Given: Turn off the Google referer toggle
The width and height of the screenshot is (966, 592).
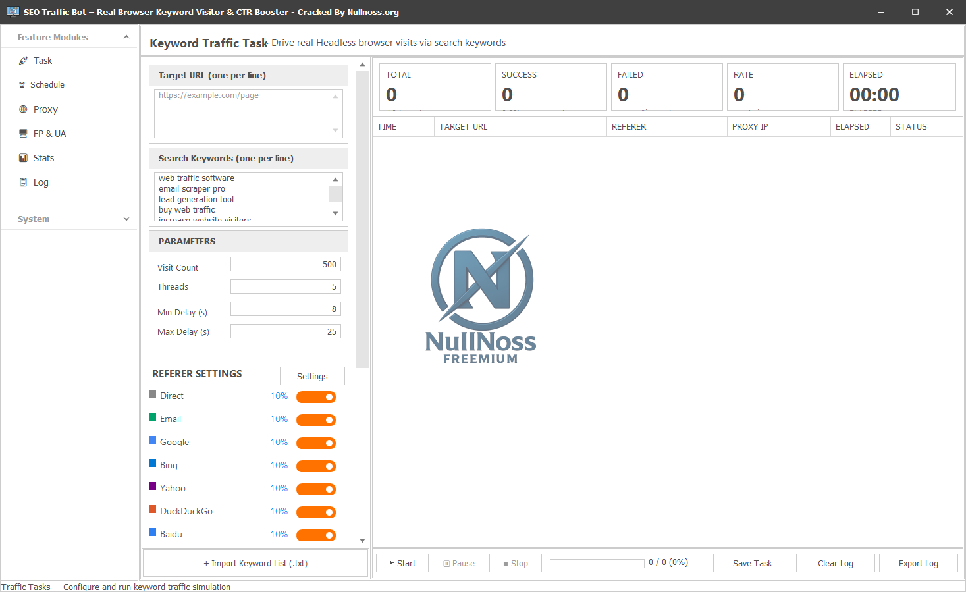Looking at the screenshot, I should pos(316,443).
